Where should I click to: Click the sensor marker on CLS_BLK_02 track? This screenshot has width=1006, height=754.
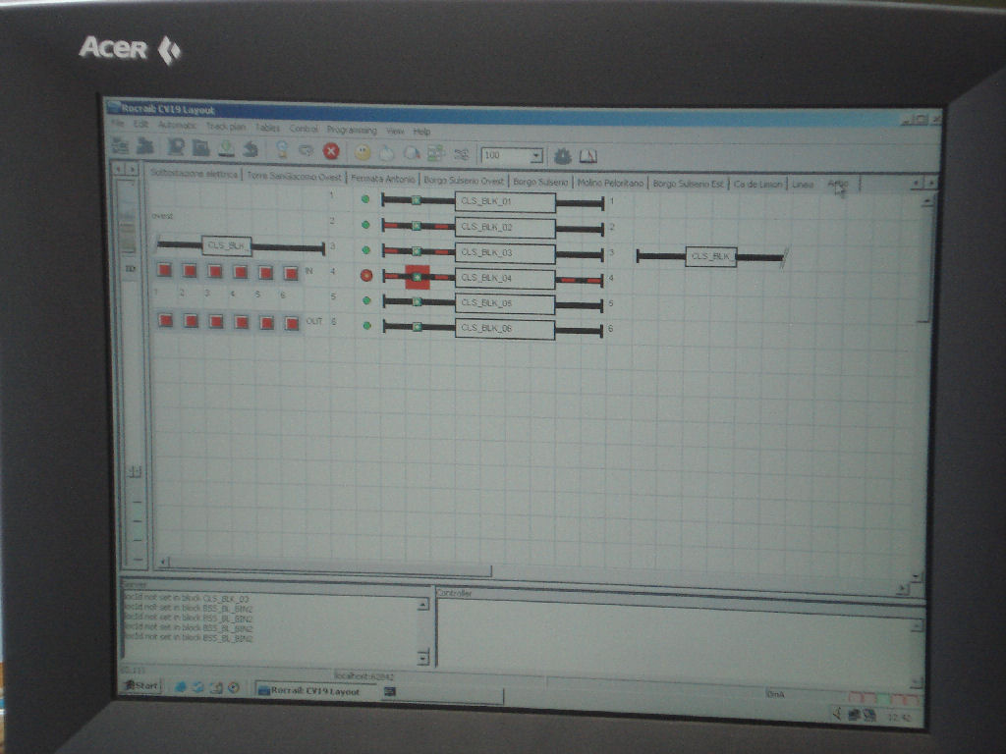coord(417,226)
